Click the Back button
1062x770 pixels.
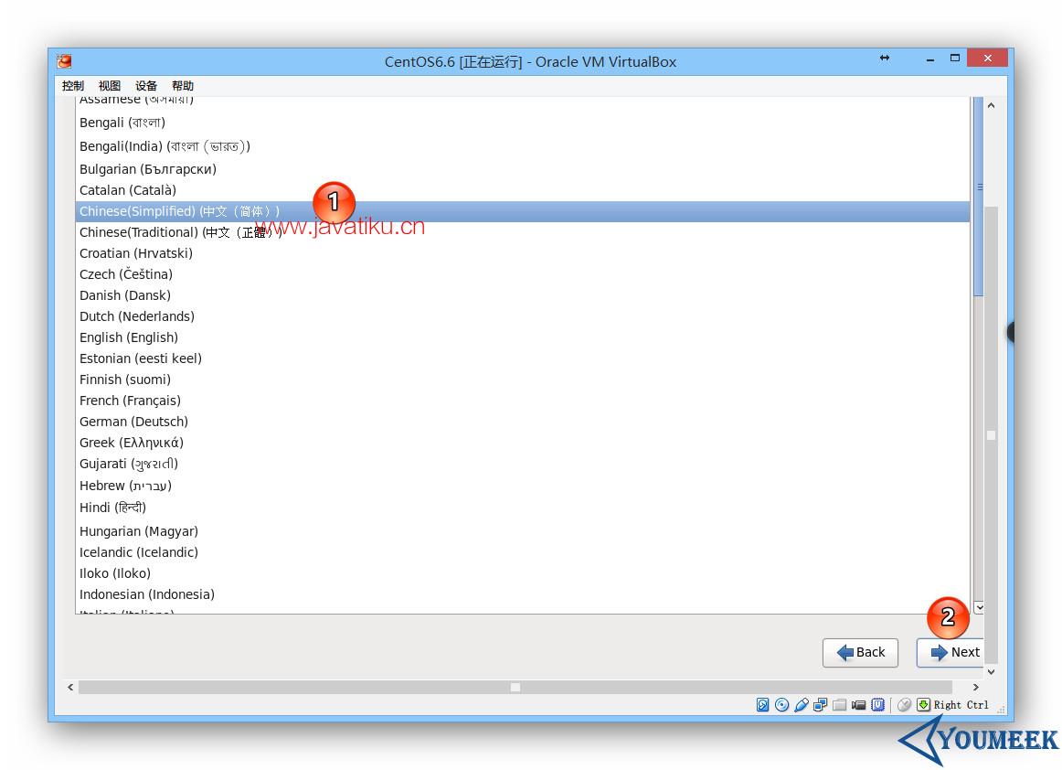(x=860, y=653)
